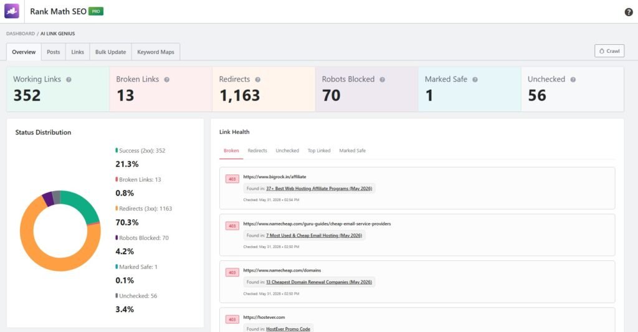Image resolution: width=638 pixels, height=332 pixels.
Task: Open '37+ Best Web Hosting Affiliate Programs' post link
Action: [319, 189]
